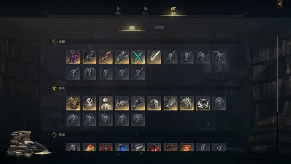Select the golden chest armor icon
Image resolution: width=291 pixels, height=164 pixels.
click(73, 103)
